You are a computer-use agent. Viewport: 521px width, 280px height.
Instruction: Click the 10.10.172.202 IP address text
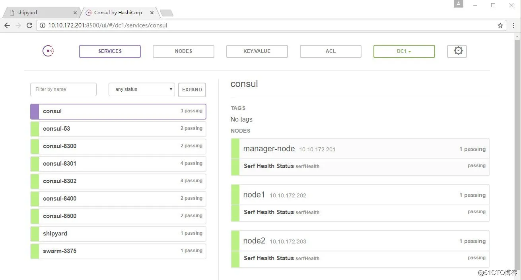coord(288,196)
